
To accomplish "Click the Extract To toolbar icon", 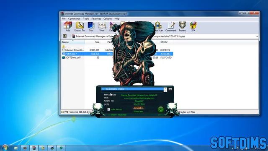I will (80, 26).
